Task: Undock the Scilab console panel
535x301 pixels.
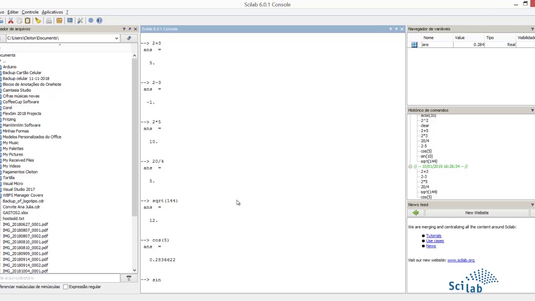Action: tap(396, 29)
